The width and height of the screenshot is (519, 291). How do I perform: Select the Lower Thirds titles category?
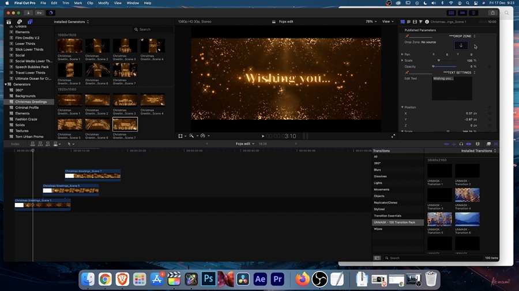29,44
